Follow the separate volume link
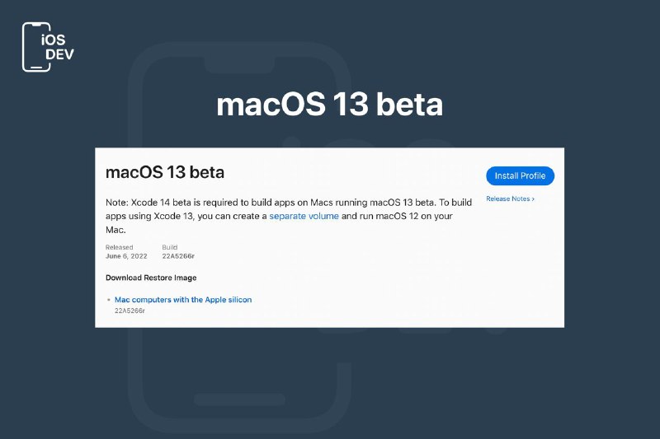The width and height of the screenshot is (660, 439). coord(304,216)
